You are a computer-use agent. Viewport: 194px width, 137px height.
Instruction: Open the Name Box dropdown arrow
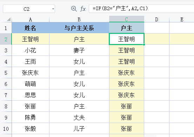pos(53,9)
